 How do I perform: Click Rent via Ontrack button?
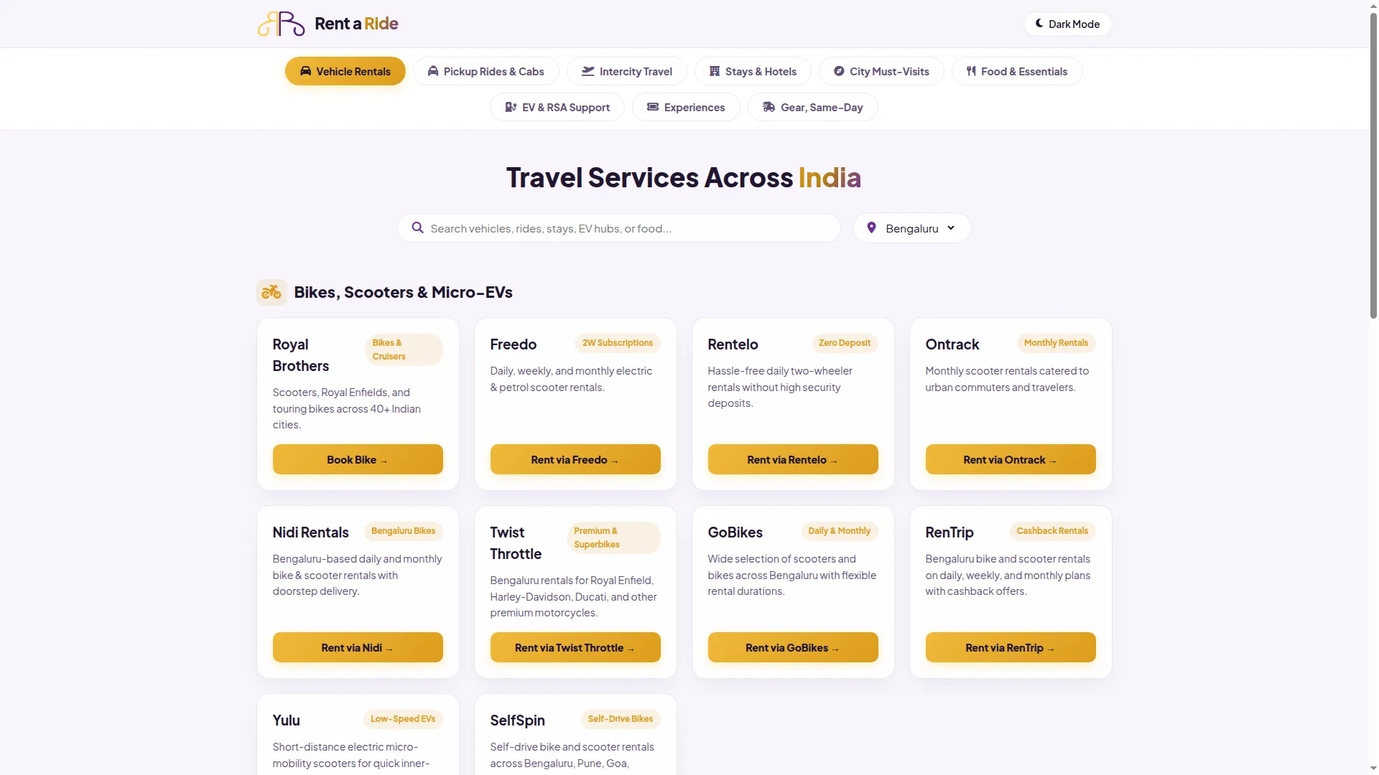(x=1011, y=459)
